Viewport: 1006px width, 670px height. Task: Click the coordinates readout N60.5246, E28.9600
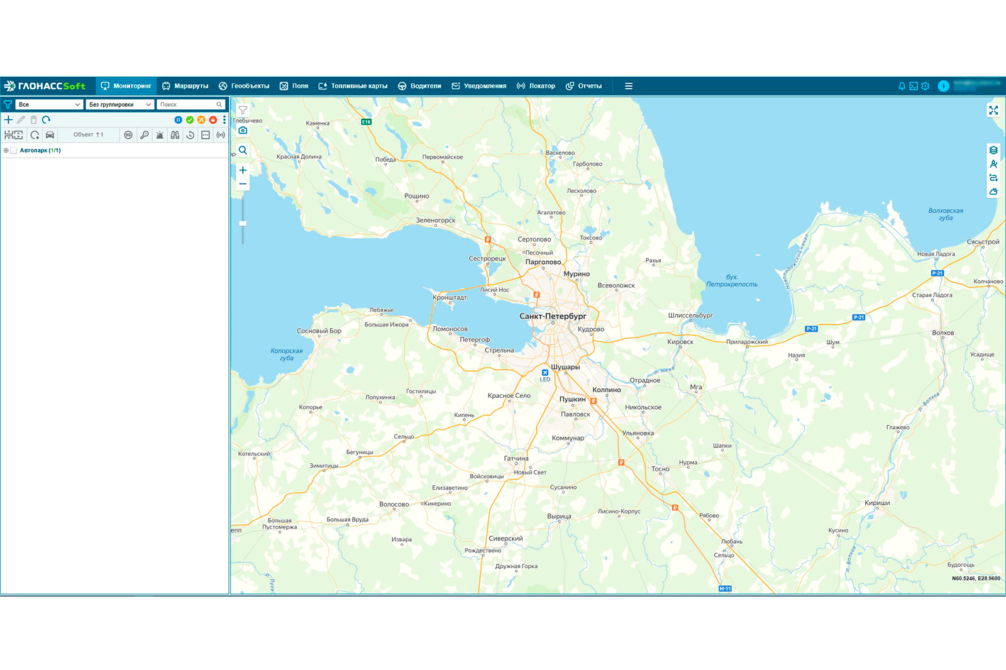[x=976, y=578]
